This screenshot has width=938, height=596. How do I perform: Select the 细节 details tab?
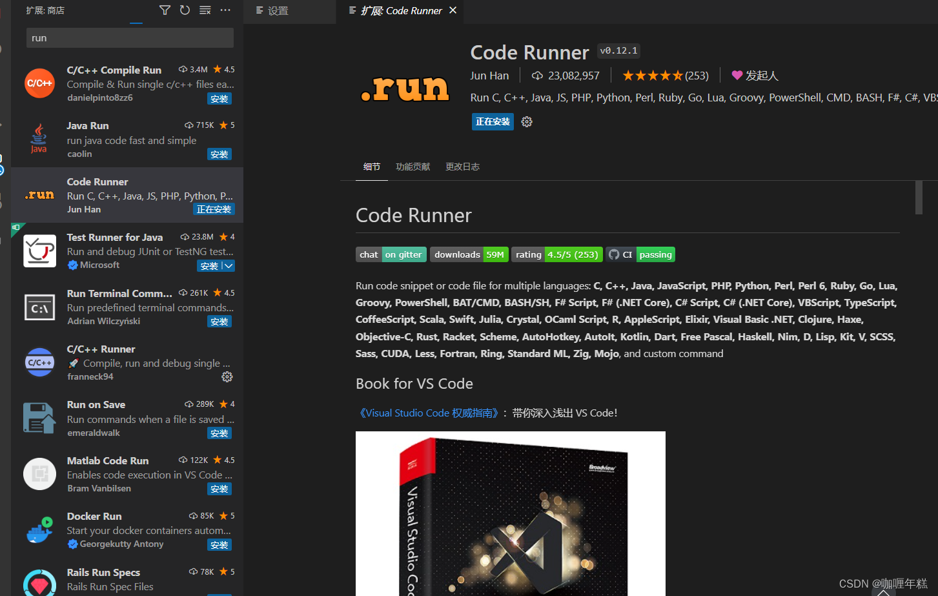tap(371, 167)
